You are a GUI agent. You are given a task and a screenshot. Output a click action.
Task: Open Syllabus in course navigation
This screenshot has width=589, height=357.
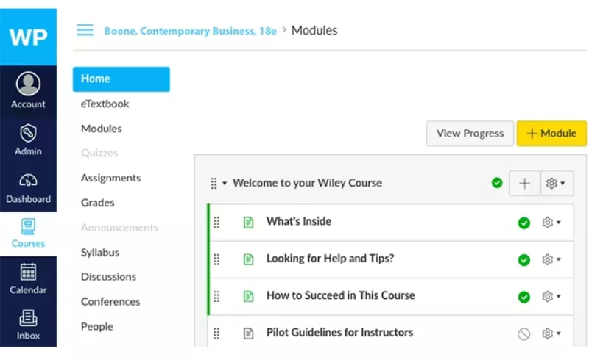[x=100, y=253]
